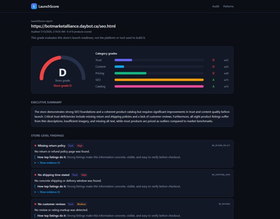Click the red bullet dot beside No customer reviews
The width and height of the screenshot is (280, 219).
[35, 204]
